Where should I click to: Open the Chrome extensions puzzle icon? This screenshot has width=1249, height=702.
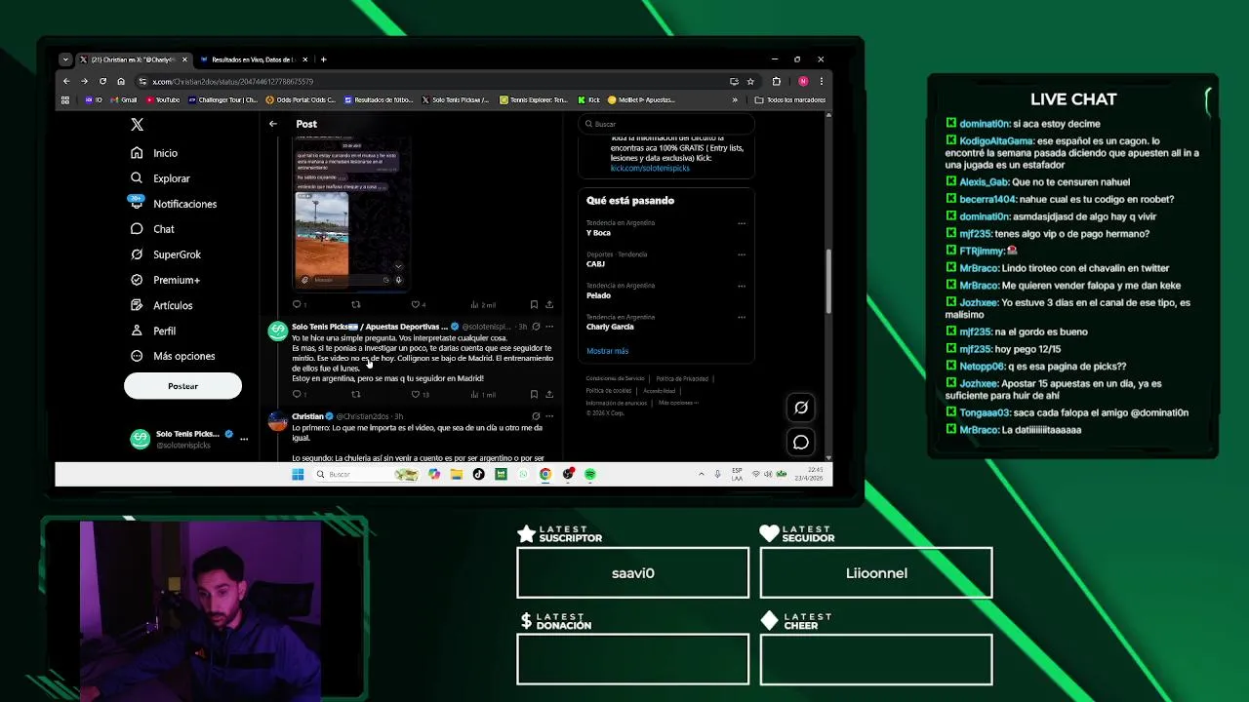tap(777, 81)
